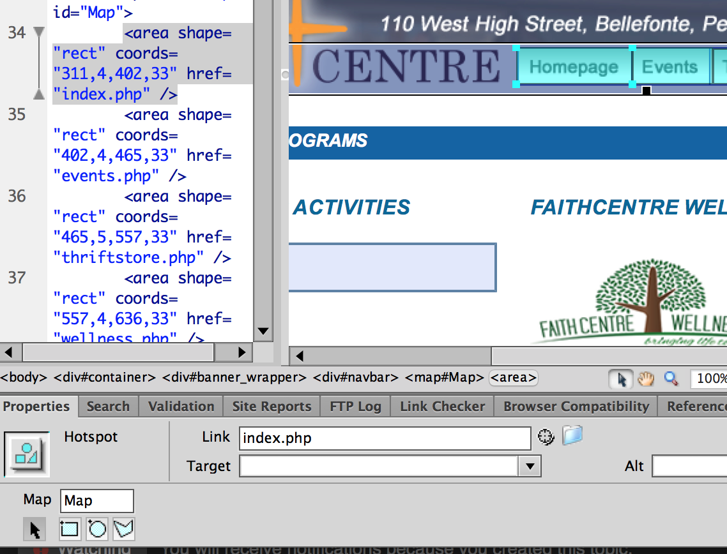Click code pane horizontal scroll right arrow
Viewport: 727px width, 554px height.
click(241, 353)
